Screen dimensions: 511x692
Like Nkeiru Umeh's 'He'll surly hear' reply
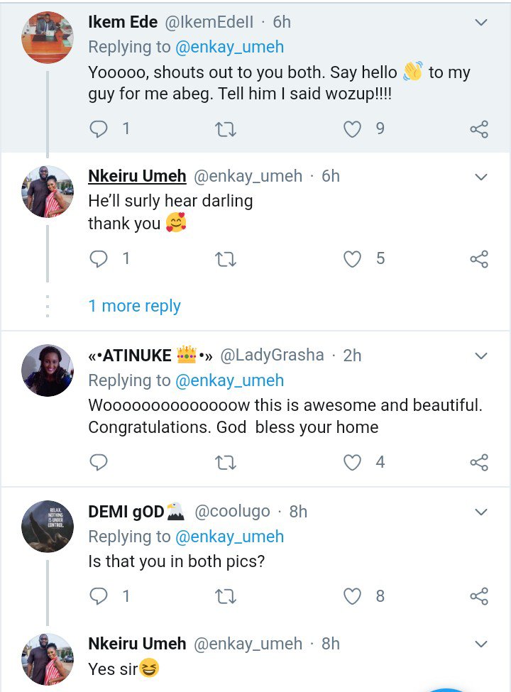(x=353, y=259)
